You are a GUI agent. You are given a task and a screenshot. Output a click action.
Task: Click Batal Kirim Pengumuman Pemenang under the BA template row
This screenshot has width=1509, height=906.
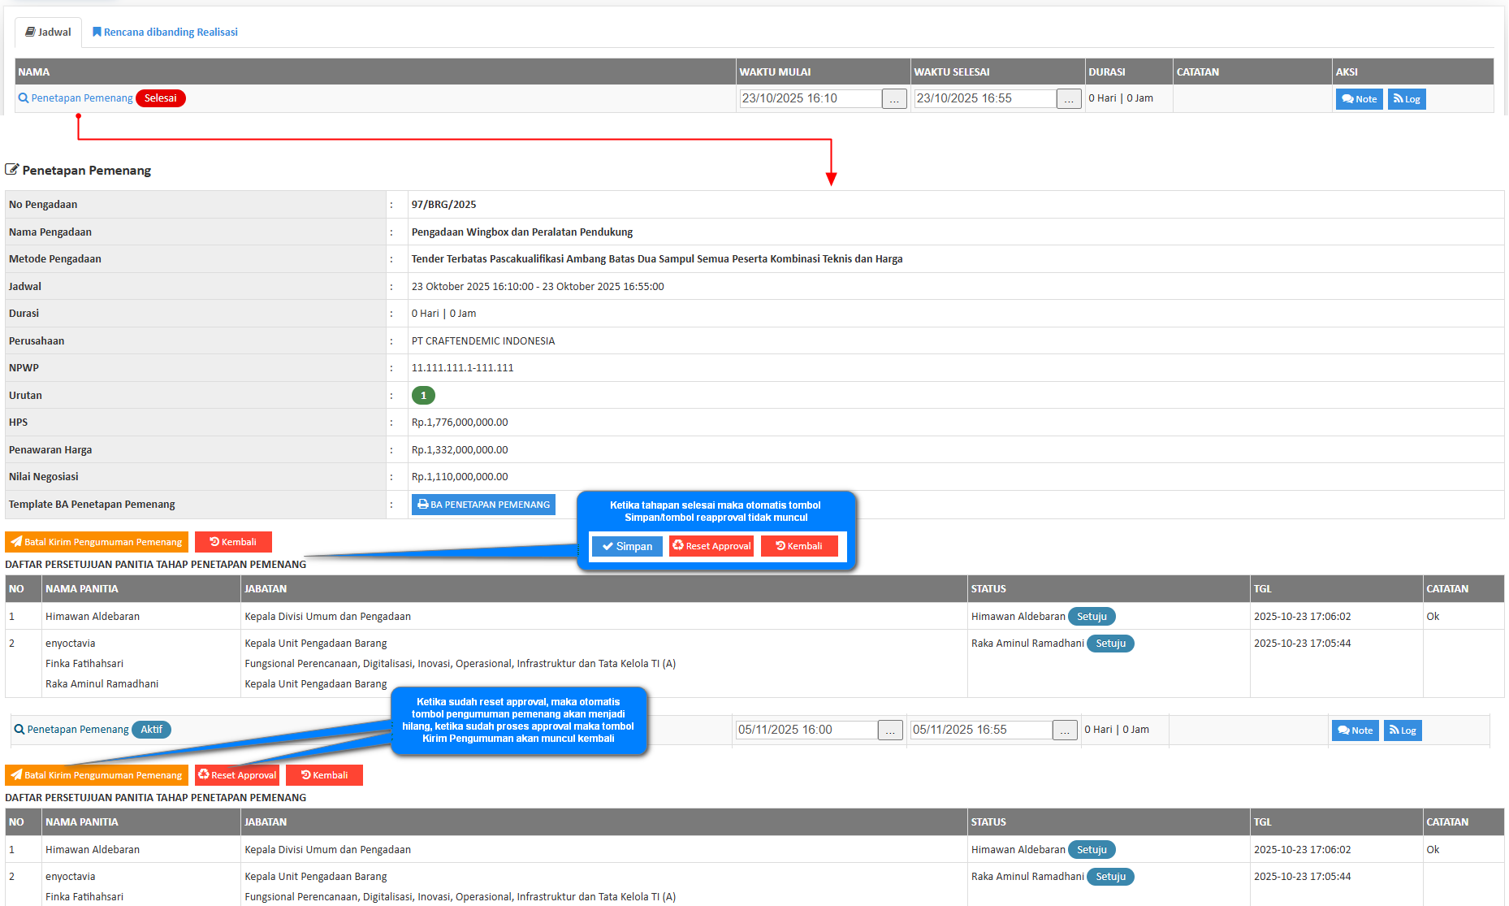[x=97, y=542]
